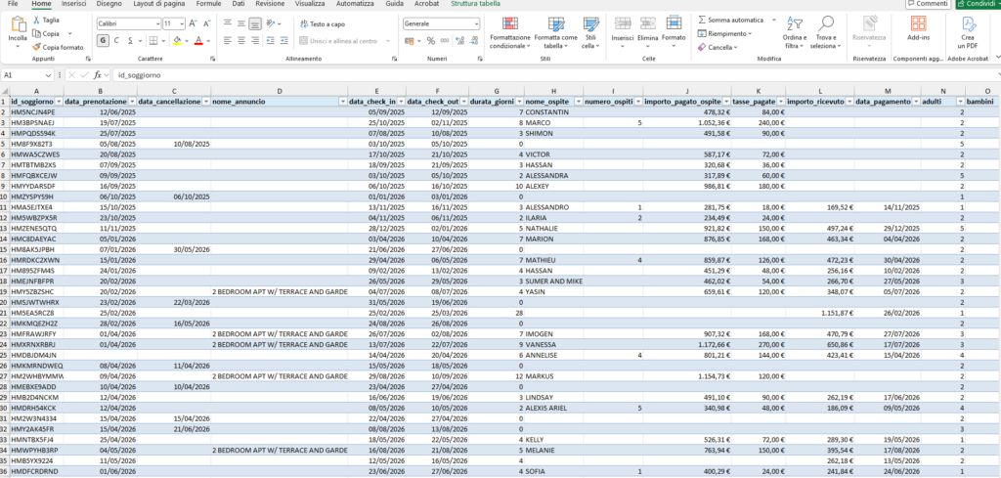Open Ordina e filtra menu

pos(795,33)
